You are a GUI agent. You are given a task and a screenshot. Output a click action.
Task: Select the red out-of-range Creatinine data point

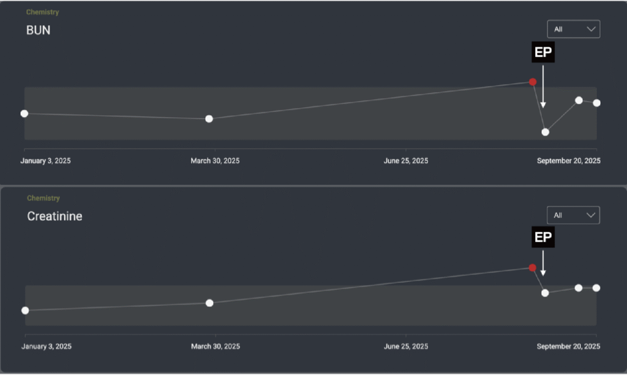point(533,268)
